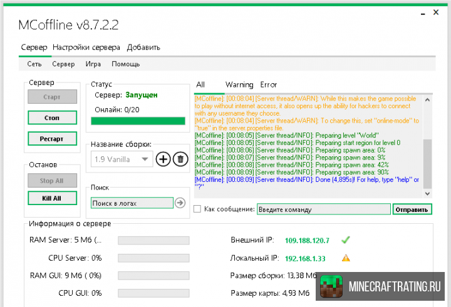Click the green online players progress bar
Screen dimensions: 451x307
(x=138, y=121)
